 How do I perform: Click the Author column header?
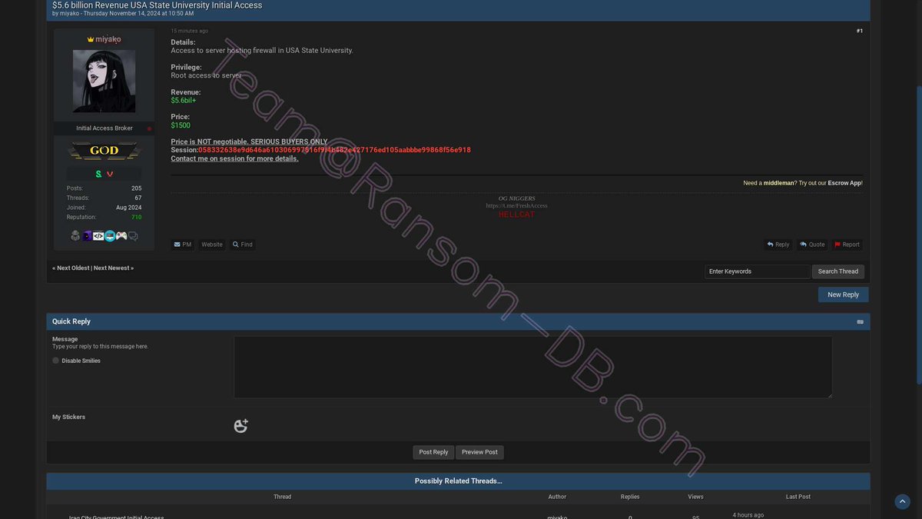(x=557, y=497)
